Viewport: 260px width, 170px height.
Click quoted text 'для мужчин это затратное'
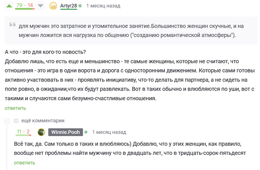click(53, 26)
